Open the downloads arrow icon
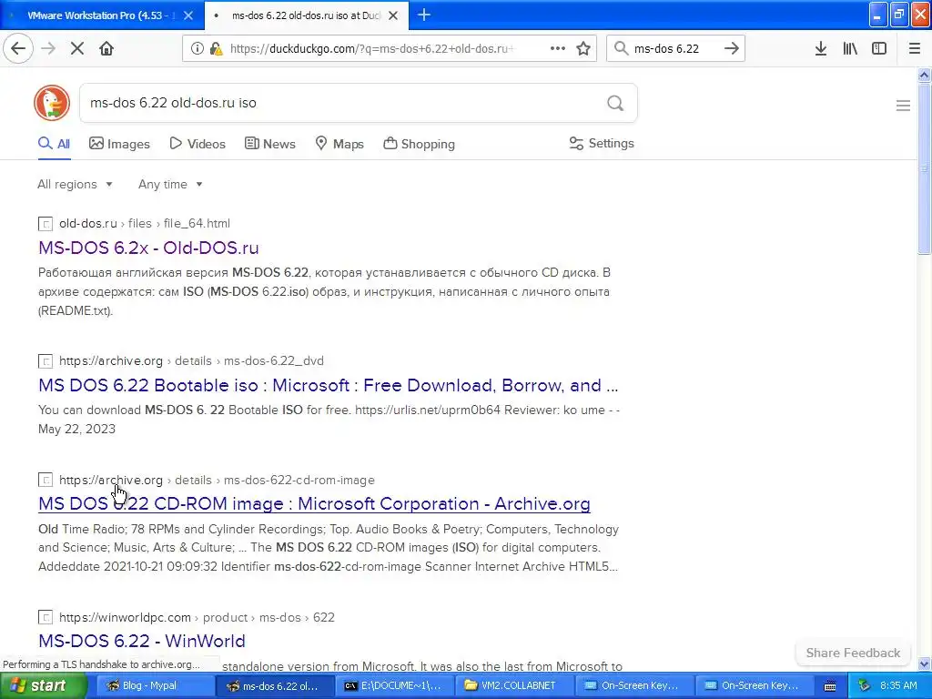Image resolution: width=932 pixels, height=699 pixels. coord(821,49)
